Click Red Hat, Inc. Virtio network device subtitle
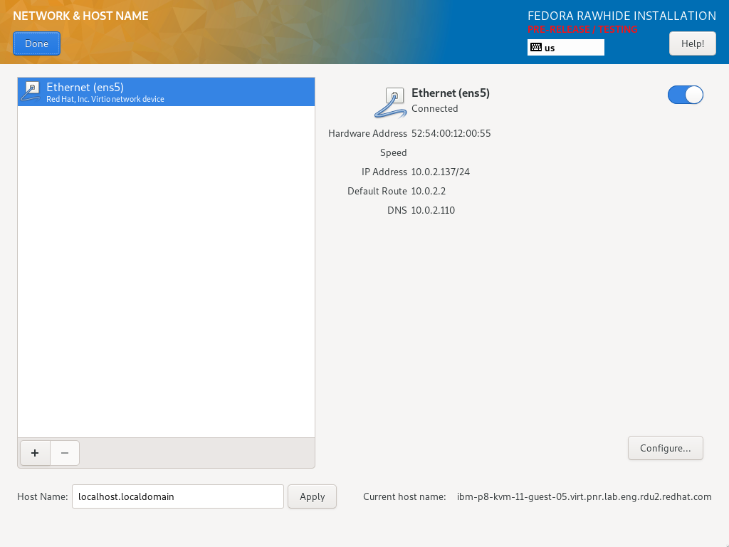The height and width of the screenshot is (547, 729). (105, 99)
